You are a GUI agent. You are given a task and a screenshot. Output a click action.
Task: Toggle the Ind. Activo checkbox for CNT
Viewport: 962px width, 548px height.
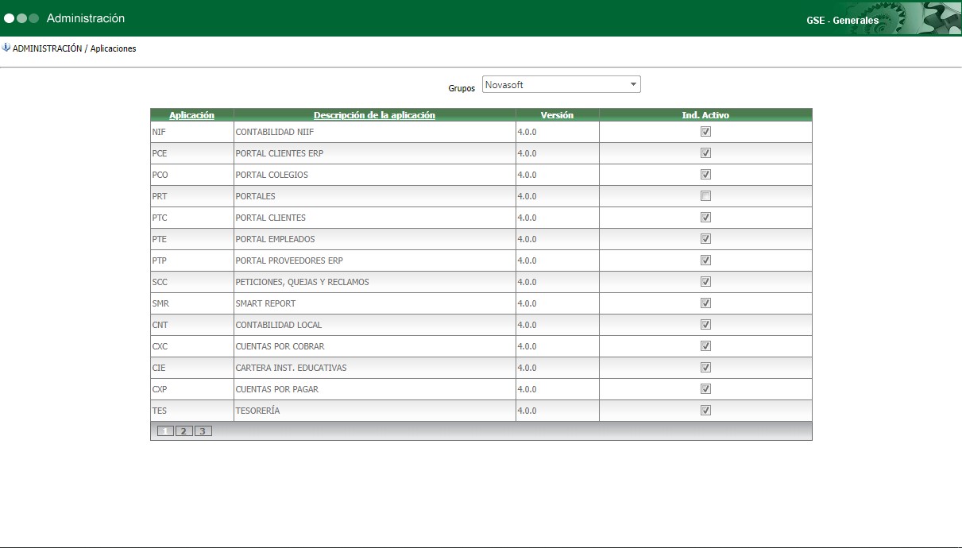coord(705,325)
